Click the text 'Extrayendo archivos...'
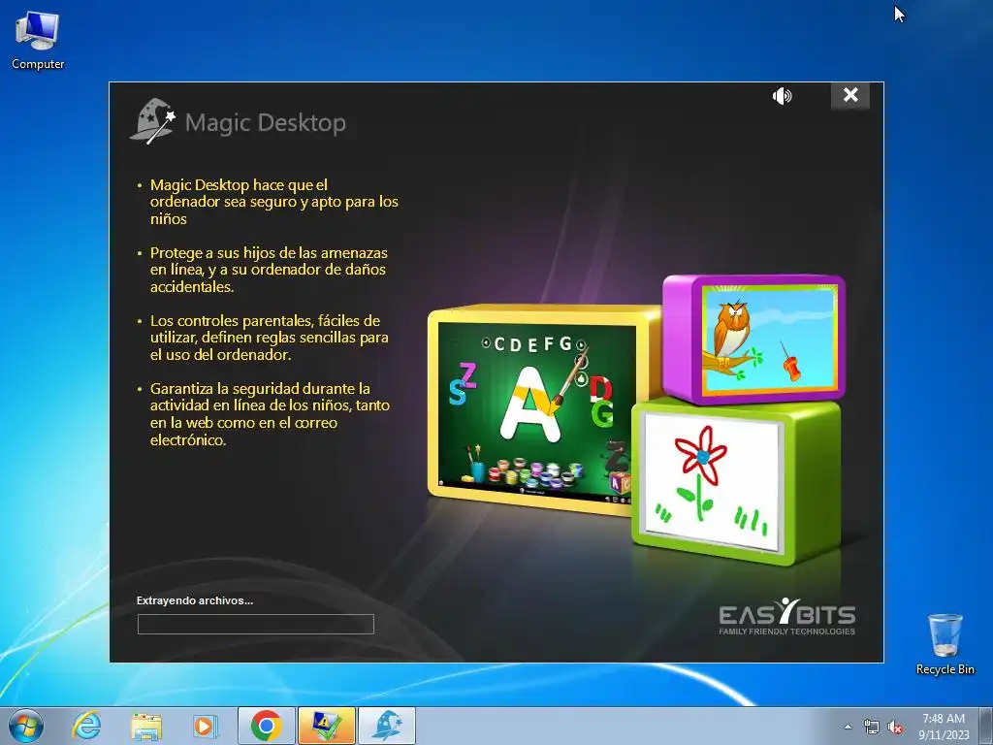 (x=195, y=600)
